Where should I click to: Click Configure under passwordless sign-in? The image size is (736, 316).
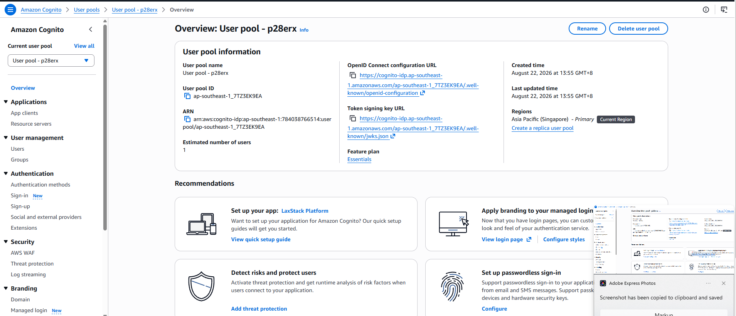point(494,309)
